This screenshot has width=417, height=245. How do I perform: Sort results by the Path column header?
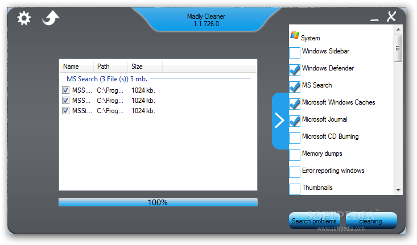tap(110, 67)
